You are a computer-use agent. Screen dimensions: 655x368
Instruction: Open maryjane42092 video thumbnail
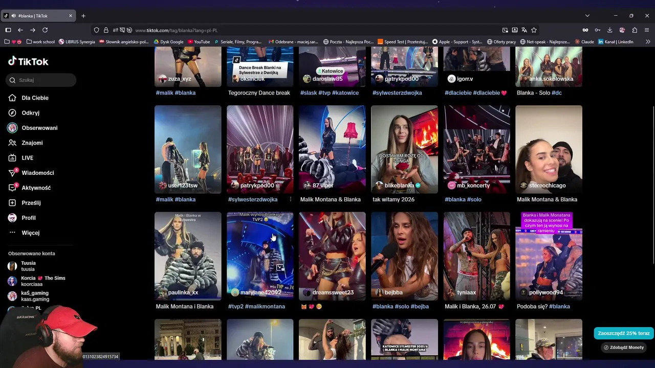click(260, 256)
